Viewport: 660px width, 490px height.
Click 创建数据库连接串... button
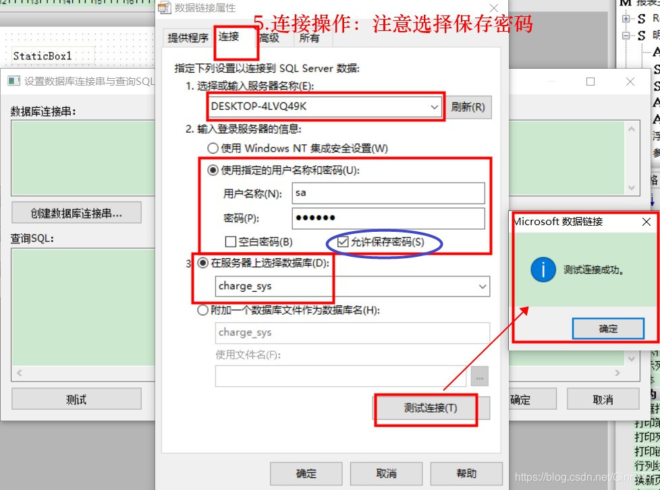coord(77,213)
